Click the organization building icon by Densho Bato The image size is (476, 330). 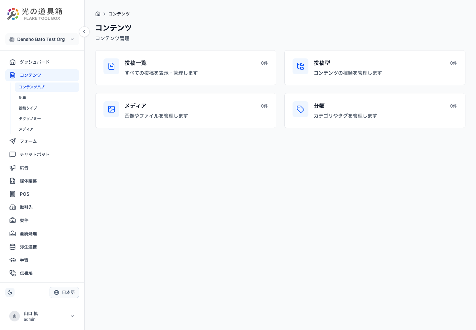click(12, 39)
